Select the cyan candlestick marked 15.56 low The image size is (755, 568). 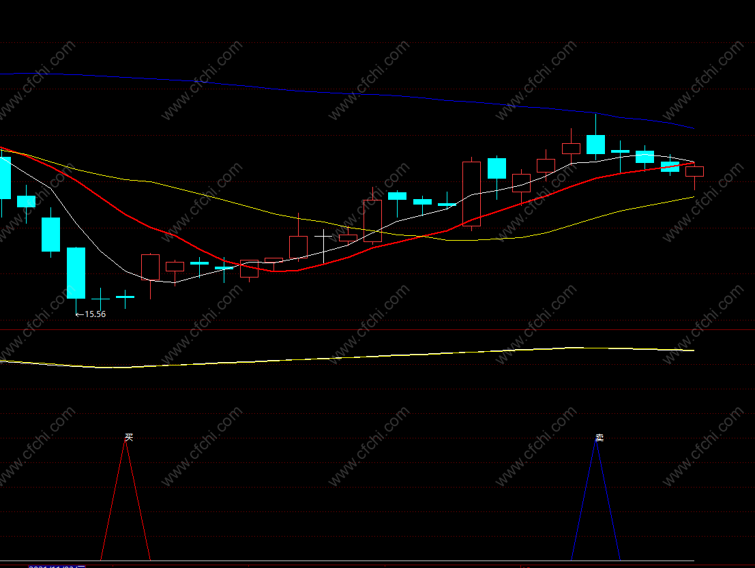76,281
